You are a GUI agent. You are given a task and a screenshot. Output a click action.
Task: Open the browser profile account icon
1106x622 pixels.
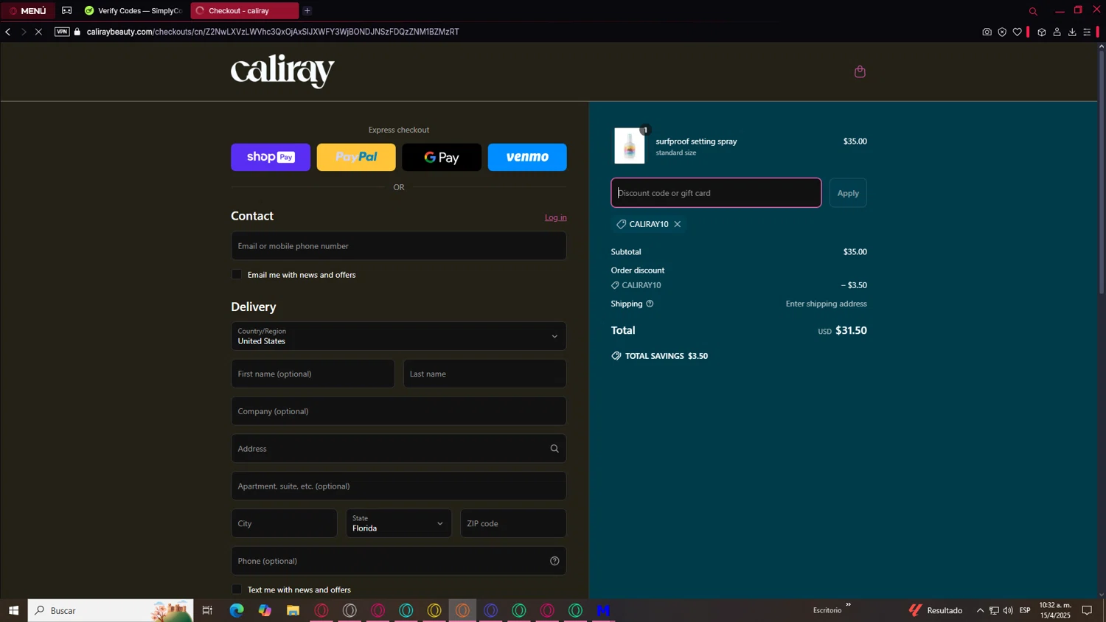tap(1057, 32)
